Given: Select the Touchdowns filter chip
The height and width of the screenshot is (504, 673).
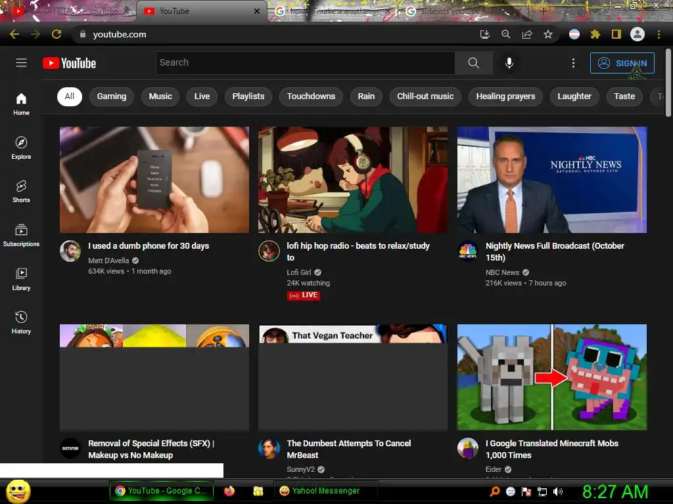Looking at the screenshot, I should tap(311, 96).
